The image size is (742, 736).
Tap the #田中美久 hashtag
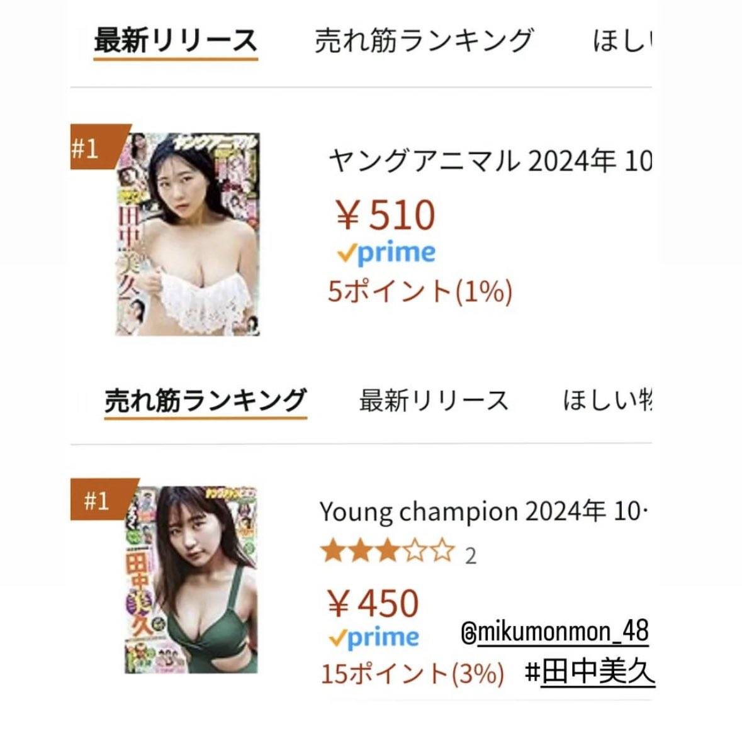click(x=590, y=673)
